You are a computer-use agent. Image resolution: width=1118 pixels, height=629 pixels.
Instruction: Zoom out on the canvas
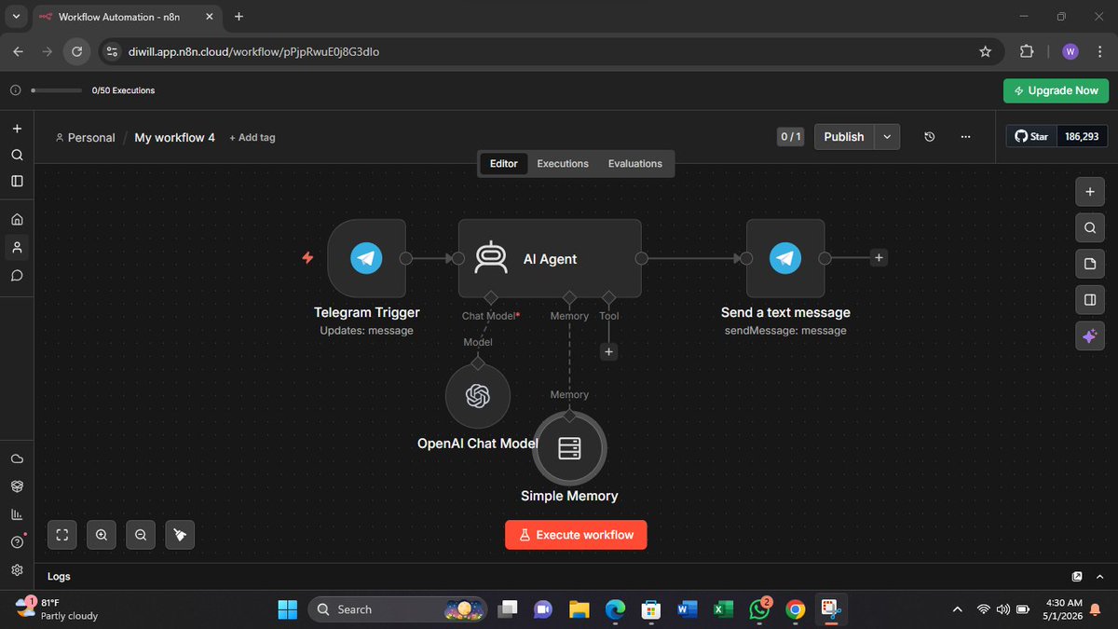pos(141,535)
